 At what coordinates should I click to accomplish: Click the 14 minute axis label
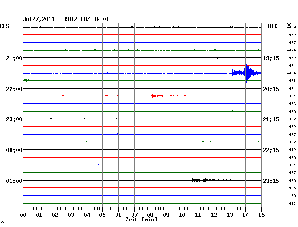click(x=245, y=215)
